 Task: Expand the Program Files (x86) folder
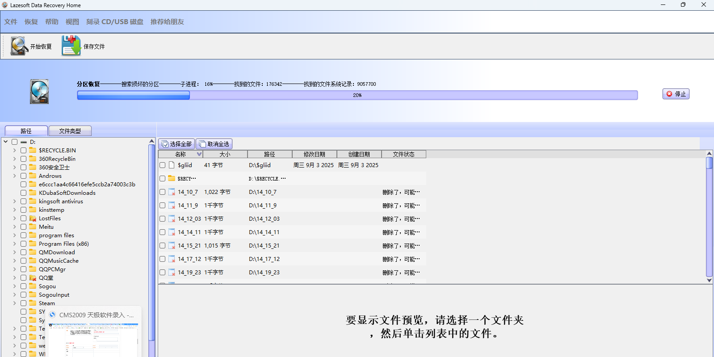pyautogui.click(x=14, y=244)
